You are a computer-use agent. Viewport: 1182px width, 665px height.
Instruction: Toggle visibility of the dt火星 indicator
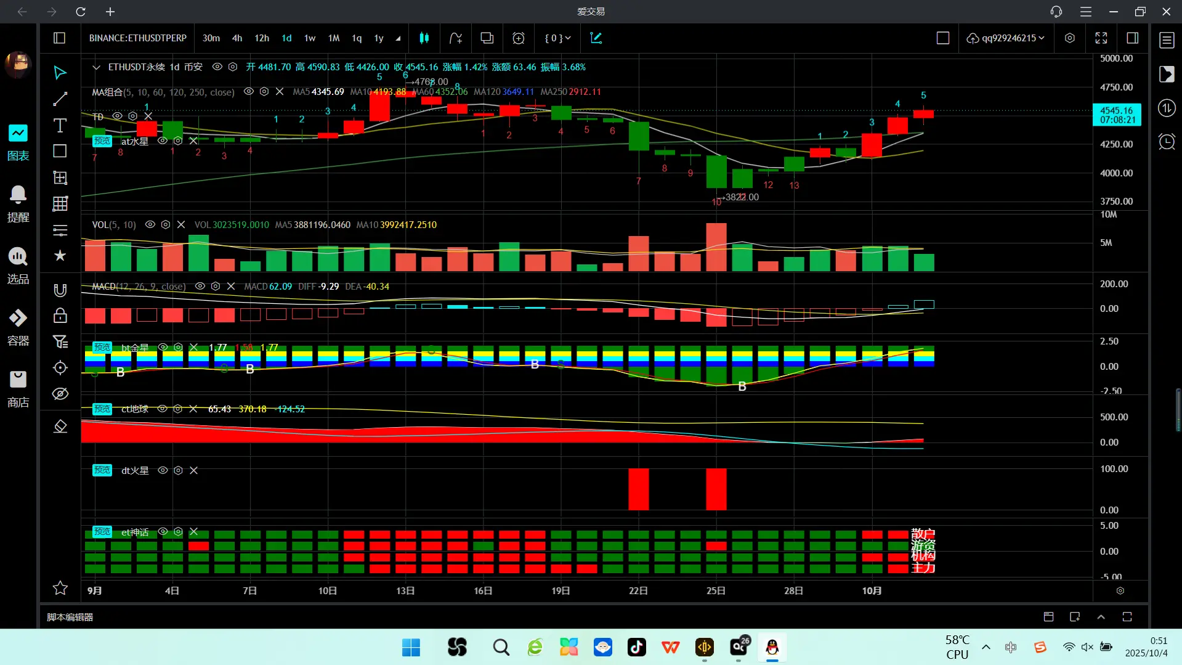(x=163, y=470)
